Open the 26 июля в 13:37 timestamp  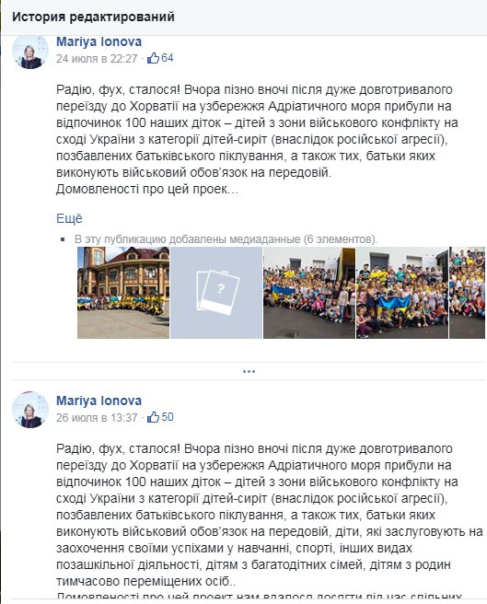[x=97, y=418]
